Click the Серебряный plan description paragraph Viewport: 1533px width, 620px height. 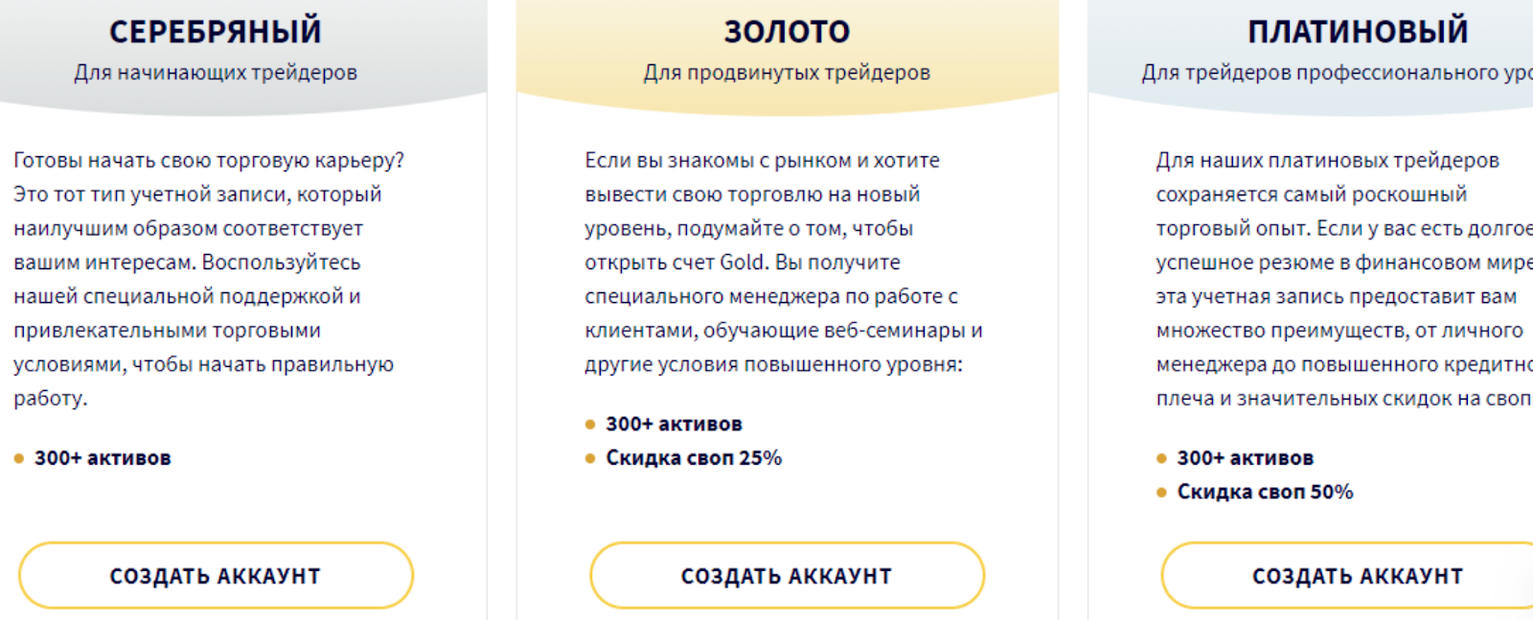[208, 279]
